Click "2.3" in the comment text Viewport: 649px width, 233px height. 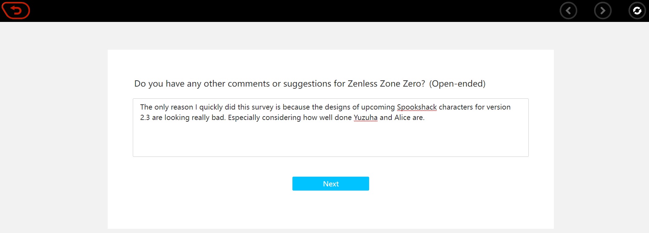pos(145,118)
